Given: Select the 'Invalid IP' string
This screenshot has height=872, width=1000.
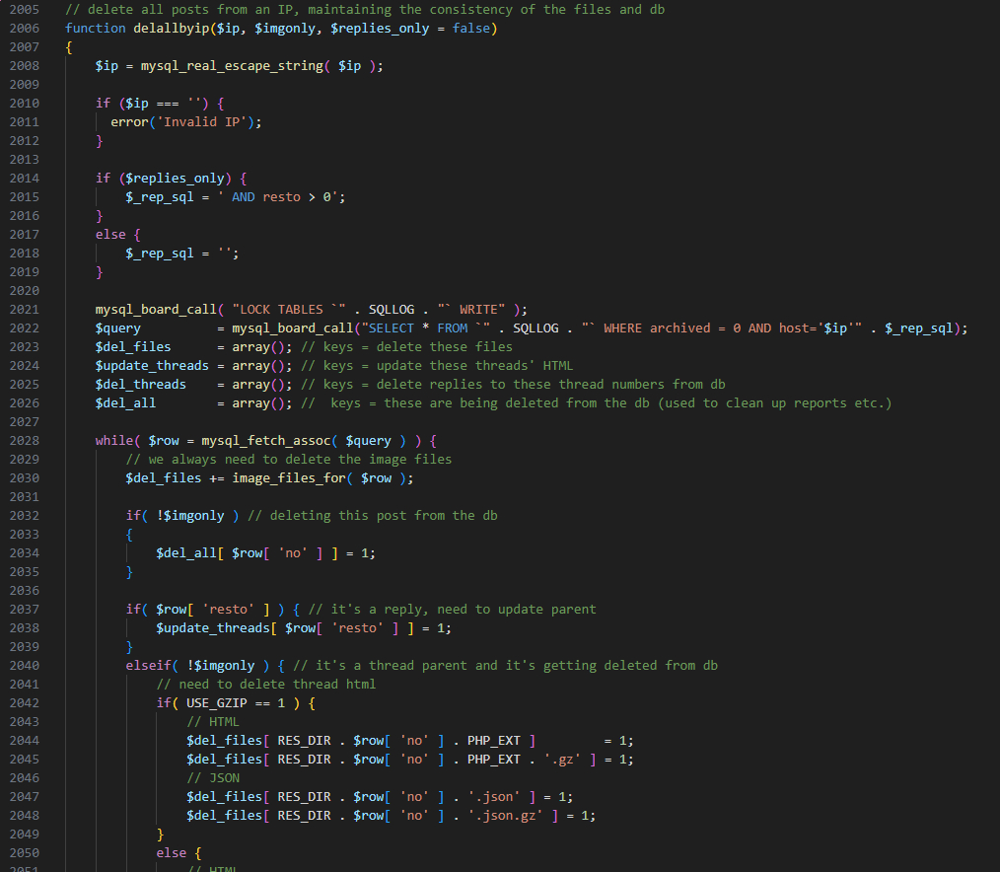Looking at the screenshot, I should [x=201, y=122].
